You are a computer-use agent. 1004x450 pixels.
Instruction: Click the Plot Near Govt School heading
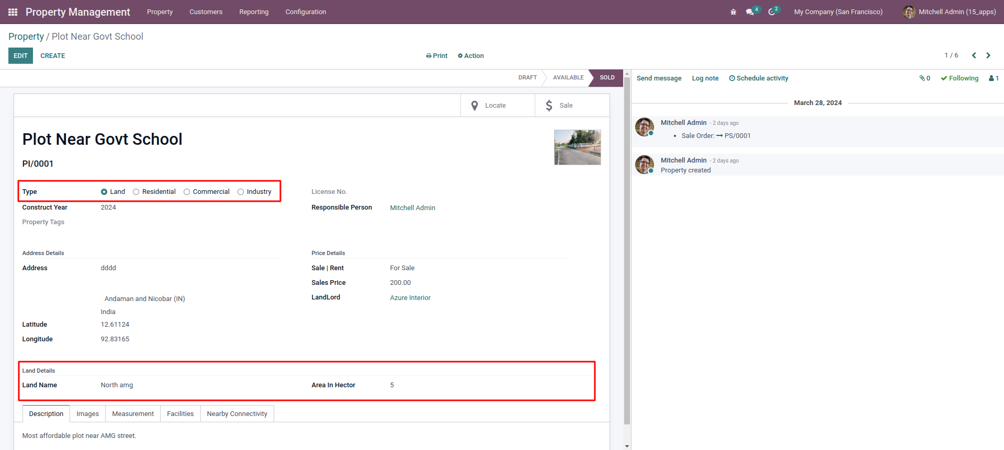103,139
